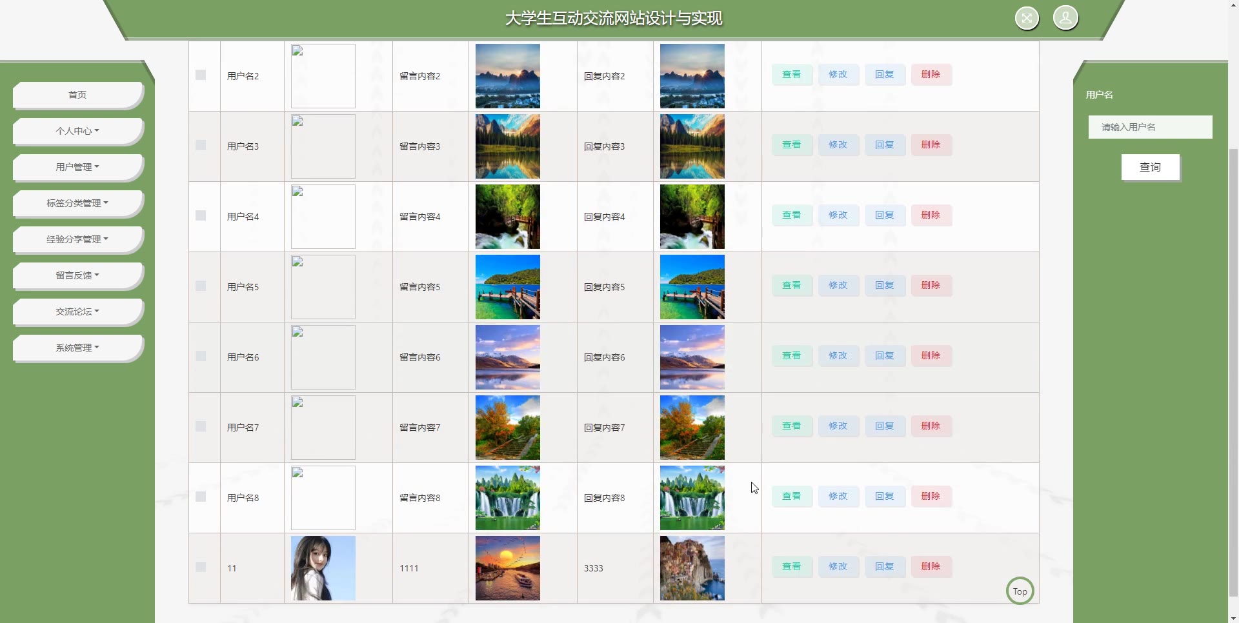
Task: Open 1111 sunset river picture
Action: (508, 568)
